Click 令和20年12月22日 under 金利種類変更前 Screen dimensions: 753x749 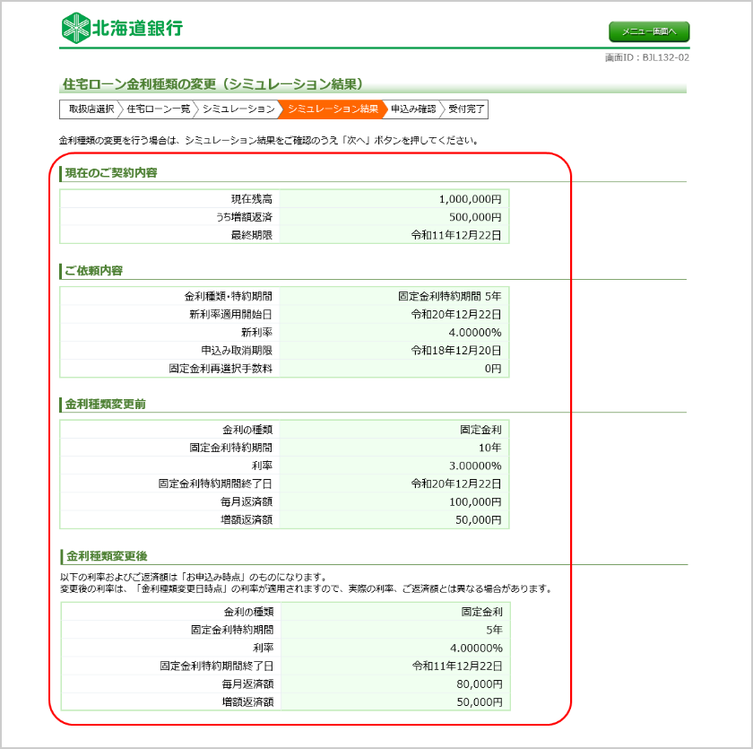(456, 483)
